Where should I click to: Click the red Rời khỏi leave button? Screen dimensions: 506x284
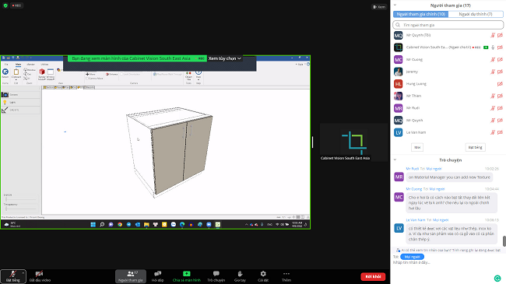(373, 276)
